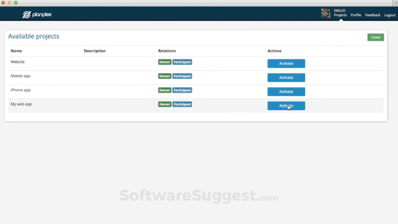Click the Planplex logo

coord(37,15)
